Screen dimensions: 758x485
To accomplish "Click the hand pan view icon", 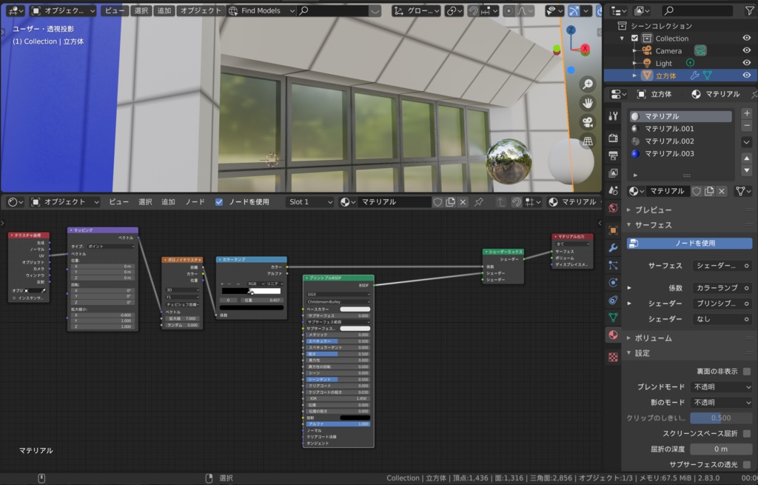I will point(588,103).
